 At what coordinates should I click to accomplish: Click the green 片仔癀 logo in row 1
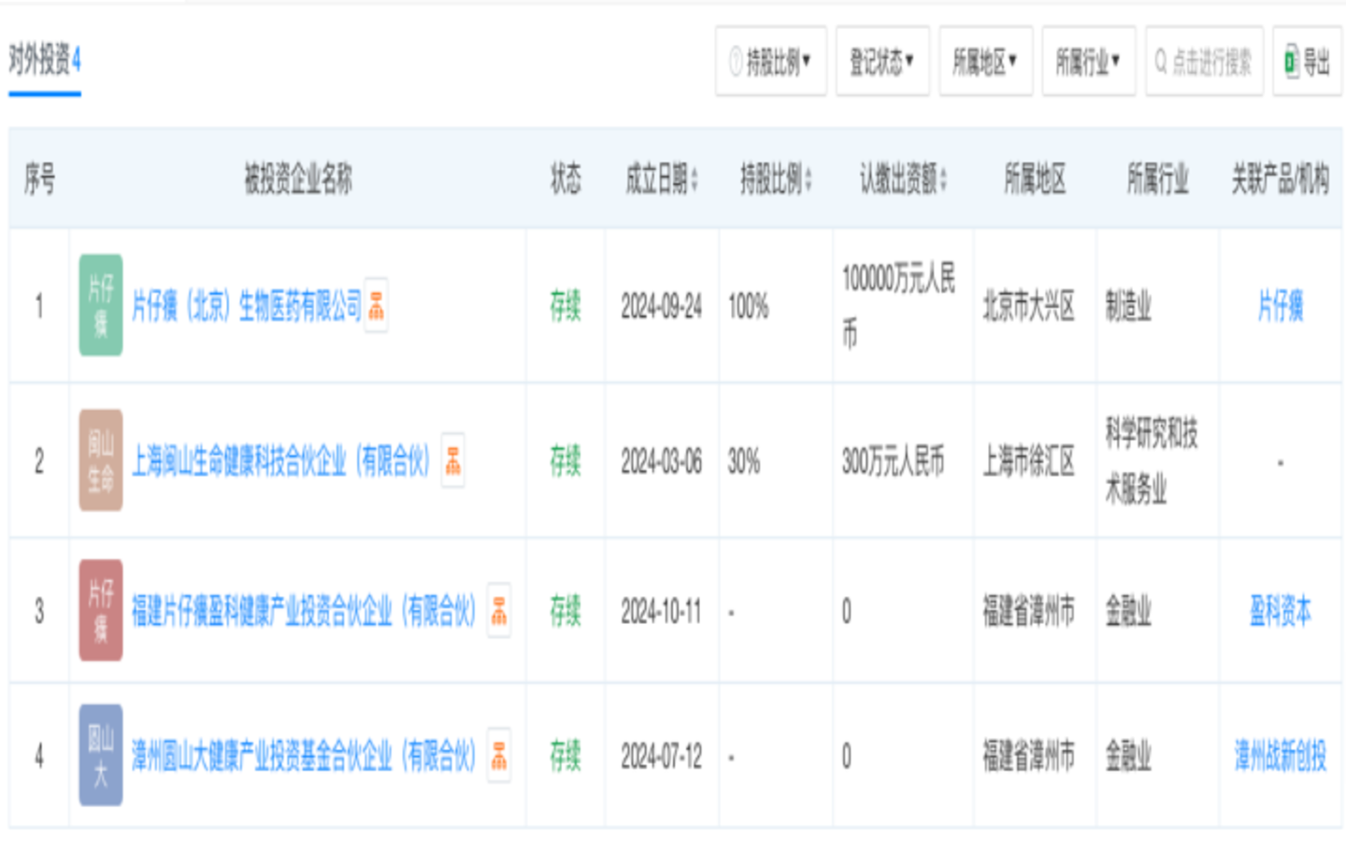tap(101, 306)
